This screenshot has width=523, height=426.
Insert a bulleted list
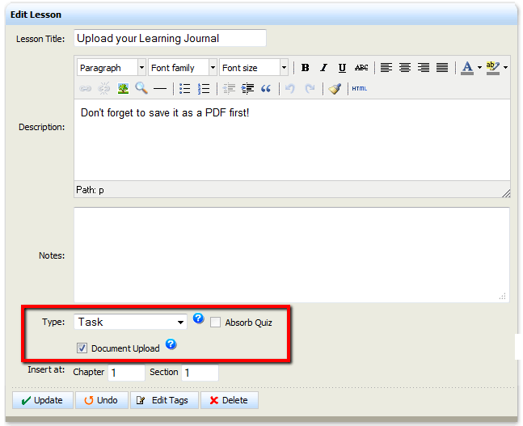pyautogui.click(x=185, y=89)
